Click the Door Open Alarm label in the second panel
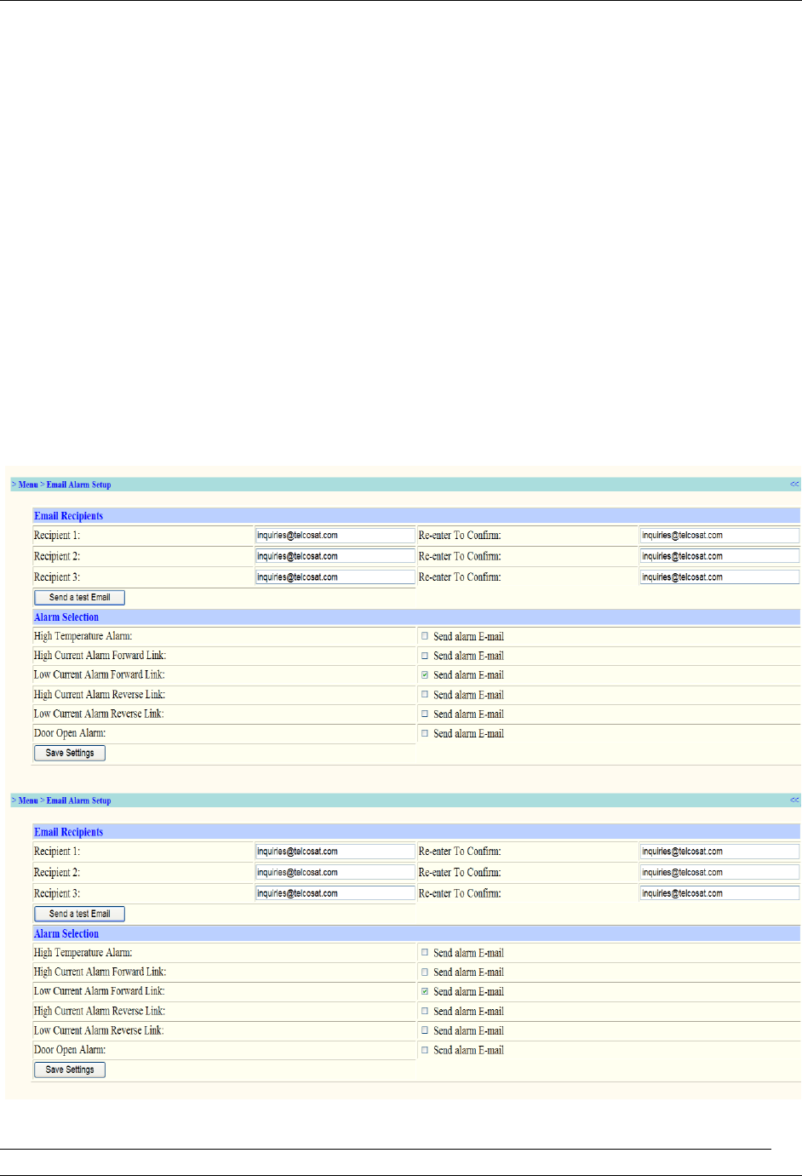The width and height of the screenshot is (802, 1176). tap(70, 1050)
